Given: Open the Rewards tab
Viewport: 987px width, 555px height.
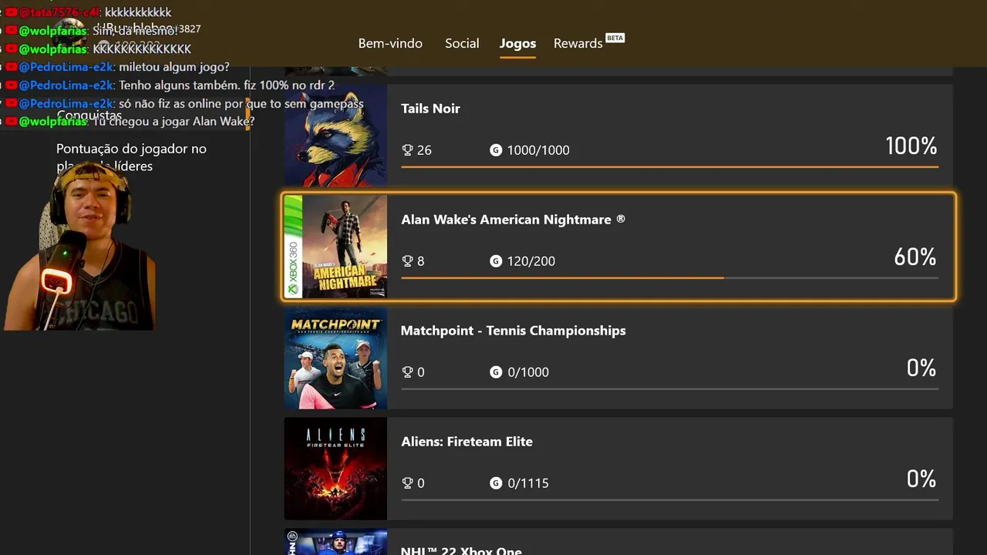Looking at the screenshot, I should pos(578,43).
